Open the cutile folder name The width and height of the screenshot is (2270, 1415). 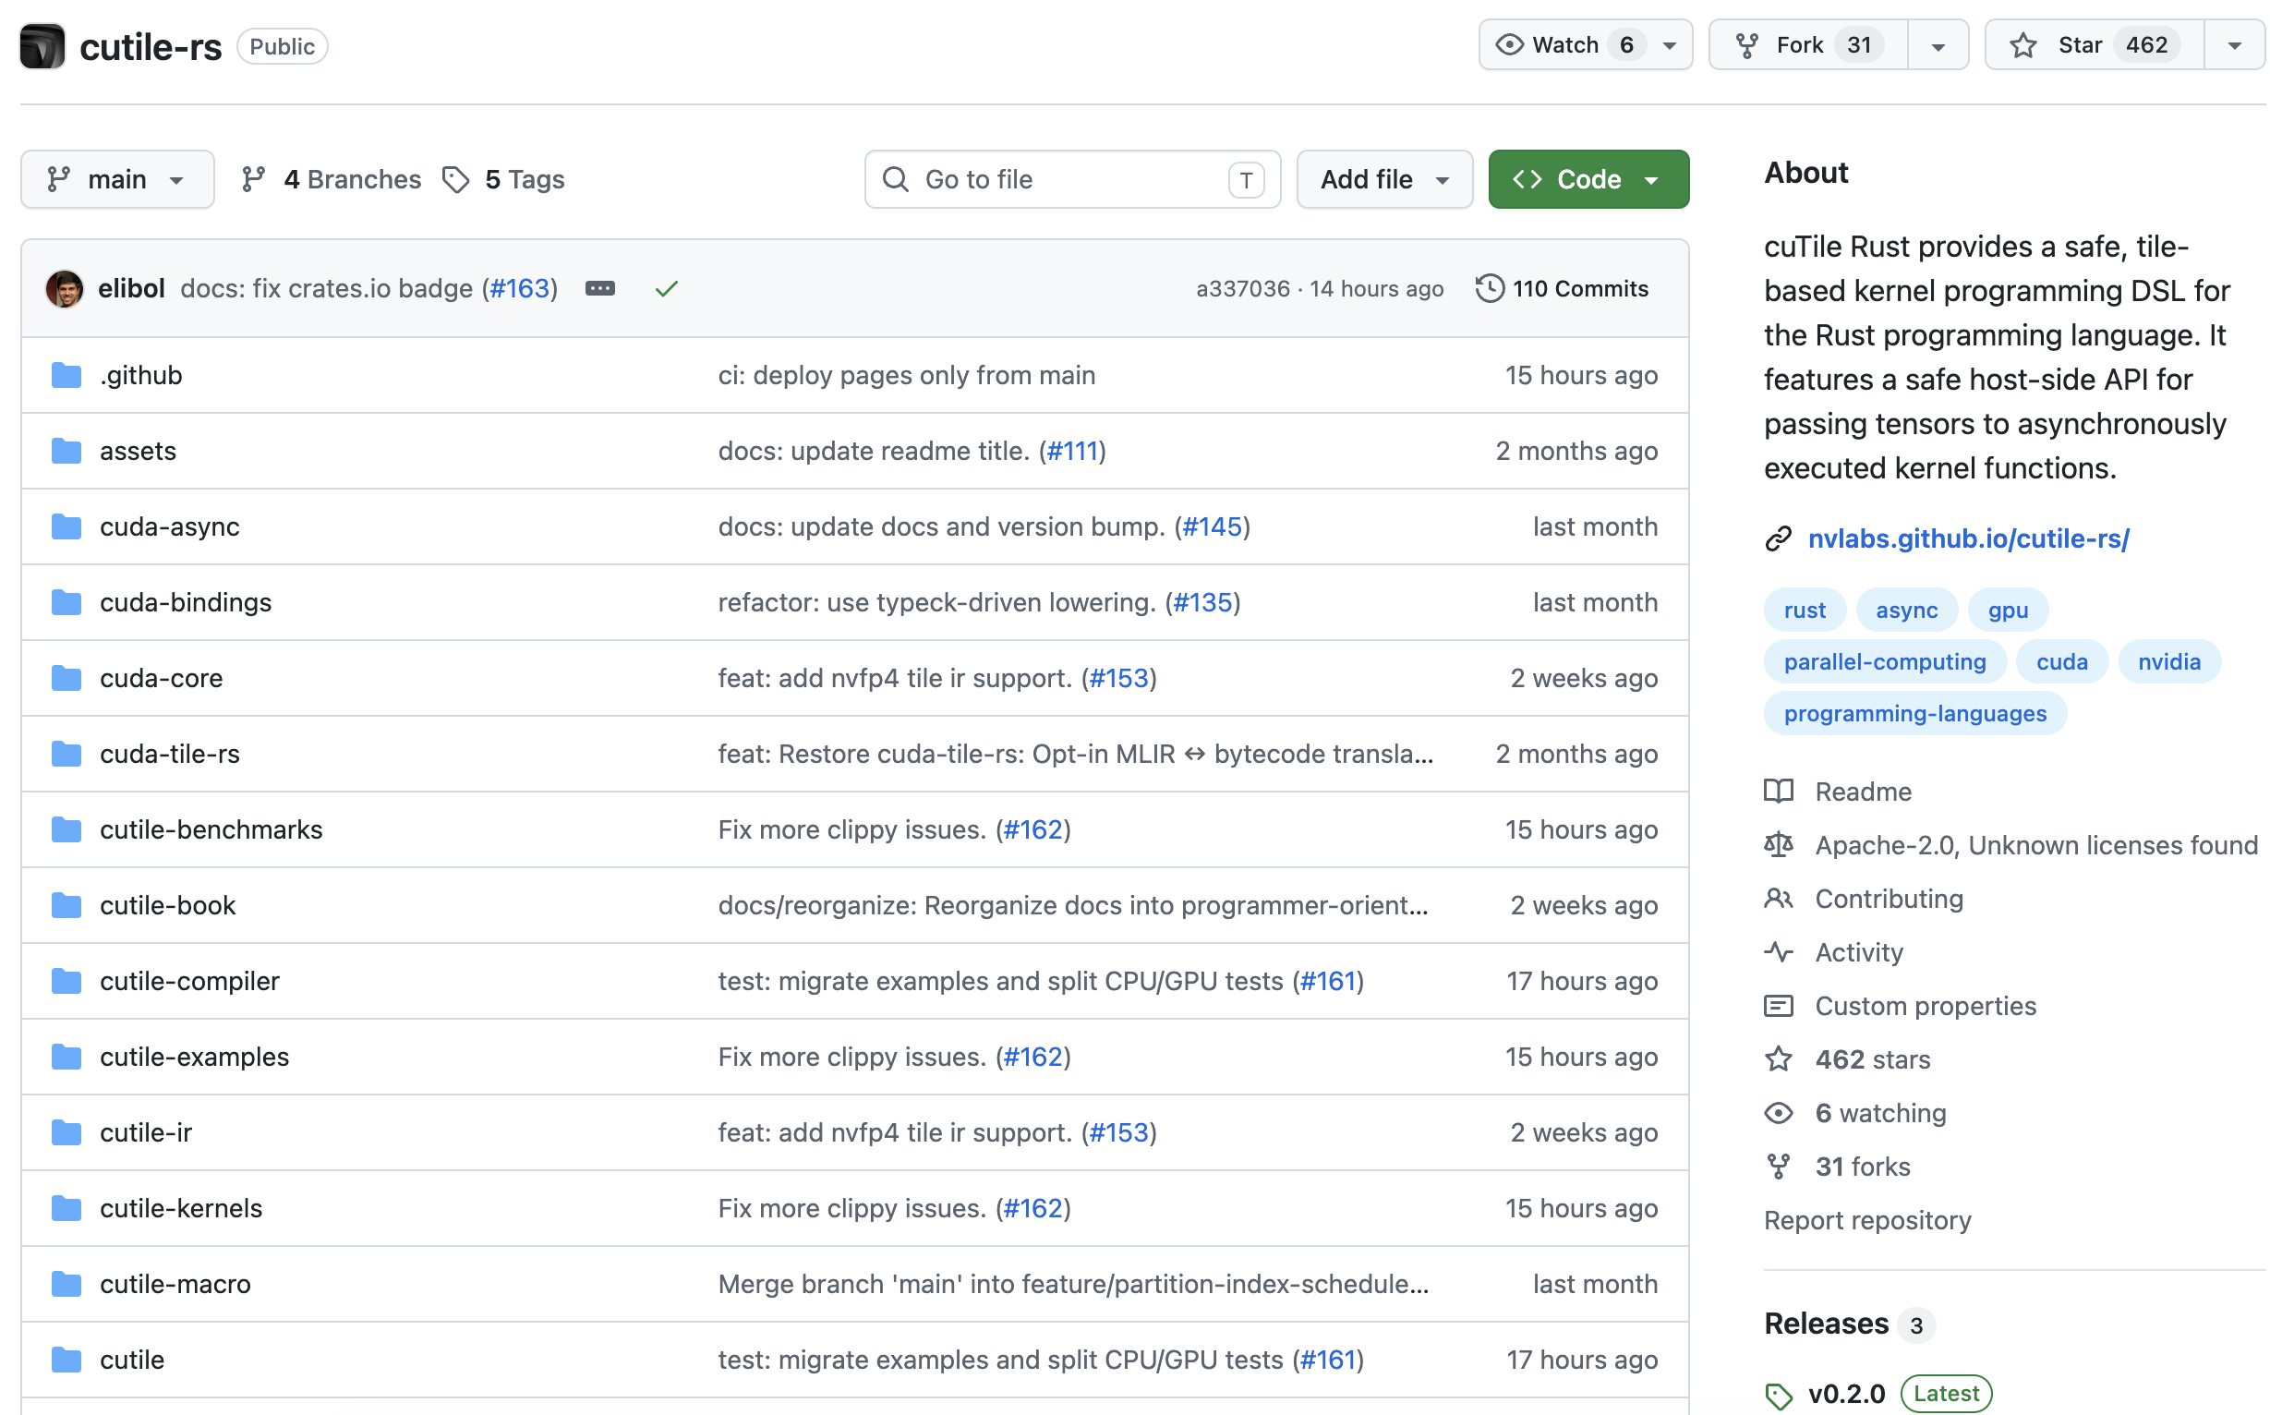pyautogui.click(x=132, y=1361)
